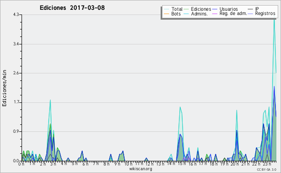
Task: Click the '15 h' x-axis label
Action: [x=182, y=164]
